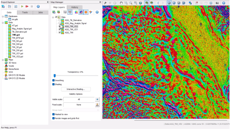Click the magnifier zoom tool in map toolbar

131,3
